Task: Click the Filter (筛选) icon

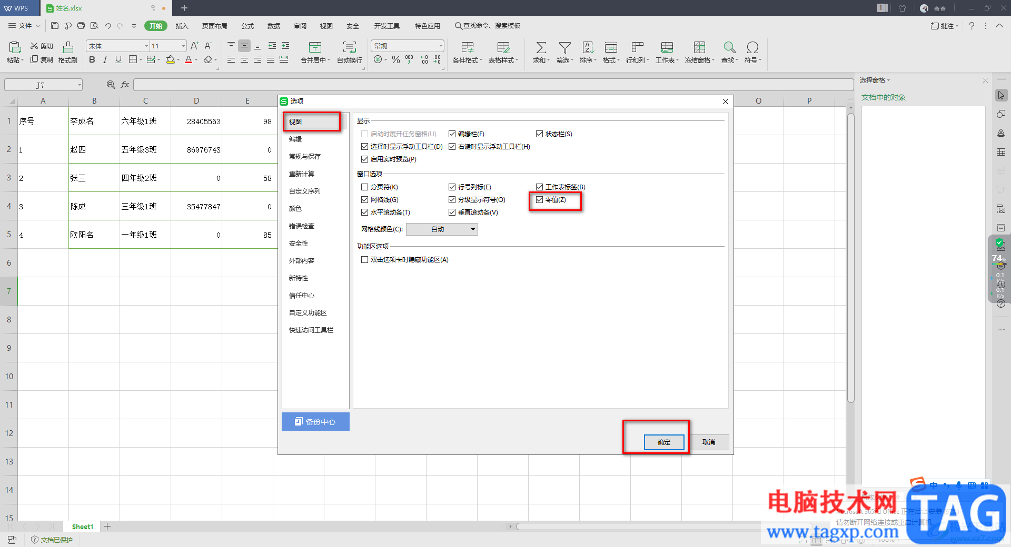Action: tap(564, 47)
